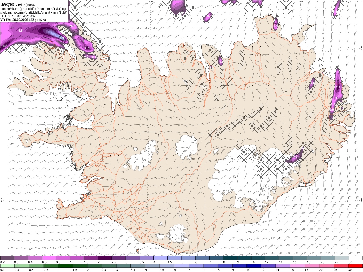Click the '1.1' precipitation value near east coast
Viewport: 363px width, 272px height.
[335, 98]
